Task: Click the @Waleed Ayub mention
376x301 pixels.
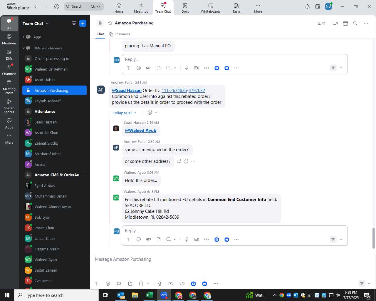Action: (x=140, y=131)
